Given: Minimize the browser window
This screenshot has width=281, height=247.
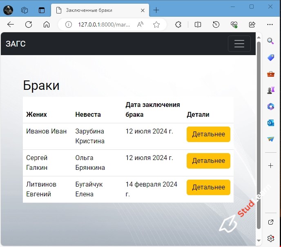Looking at the screenshot, I should click(x=233, y=7).
